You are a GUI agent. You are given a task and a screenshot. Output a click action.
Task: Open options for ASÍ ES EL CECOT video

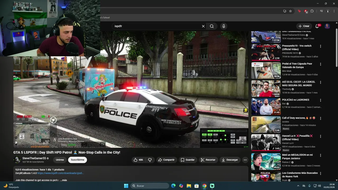tap(321, 82)
